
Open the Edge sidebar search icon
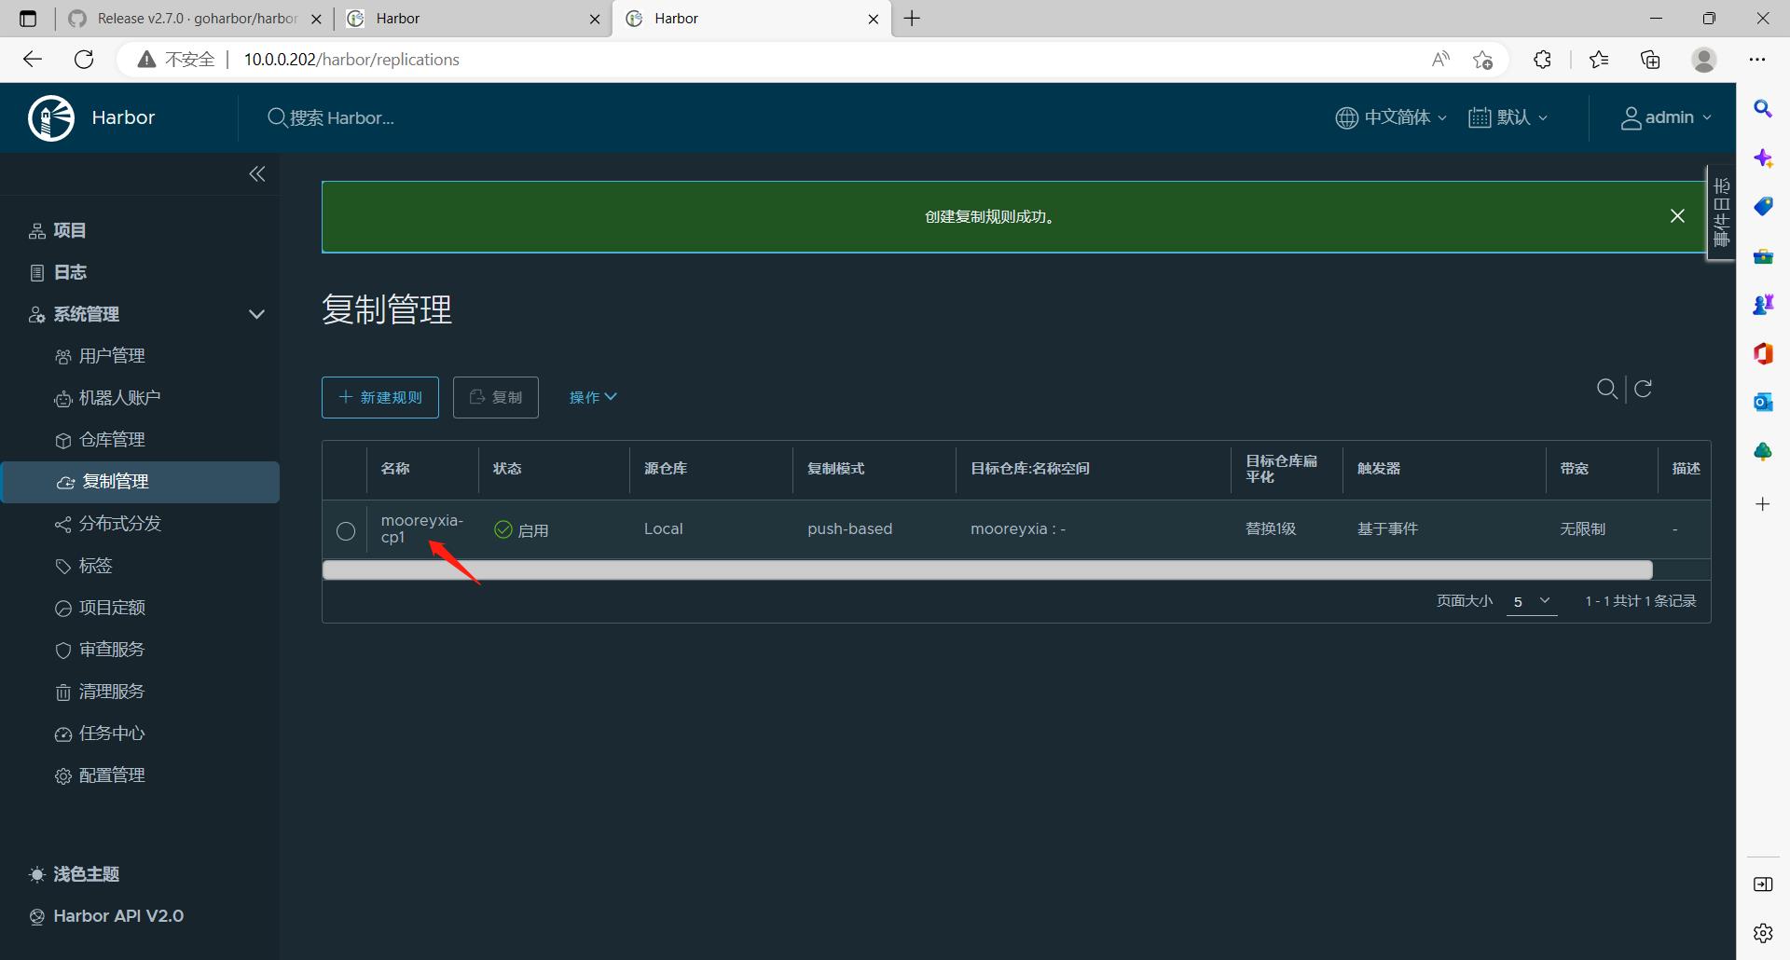(x=1763, y=109)
